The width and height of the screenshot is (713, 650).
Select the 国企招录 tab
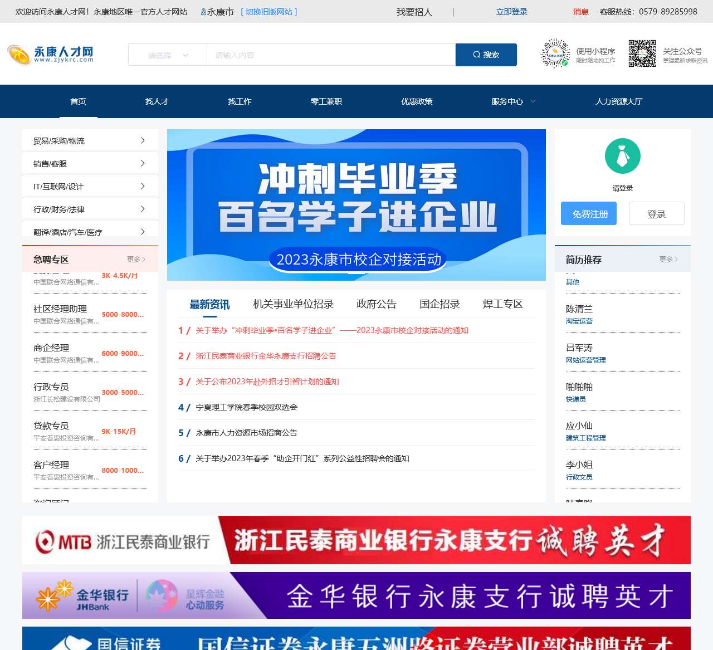click(x=440, y=304)
